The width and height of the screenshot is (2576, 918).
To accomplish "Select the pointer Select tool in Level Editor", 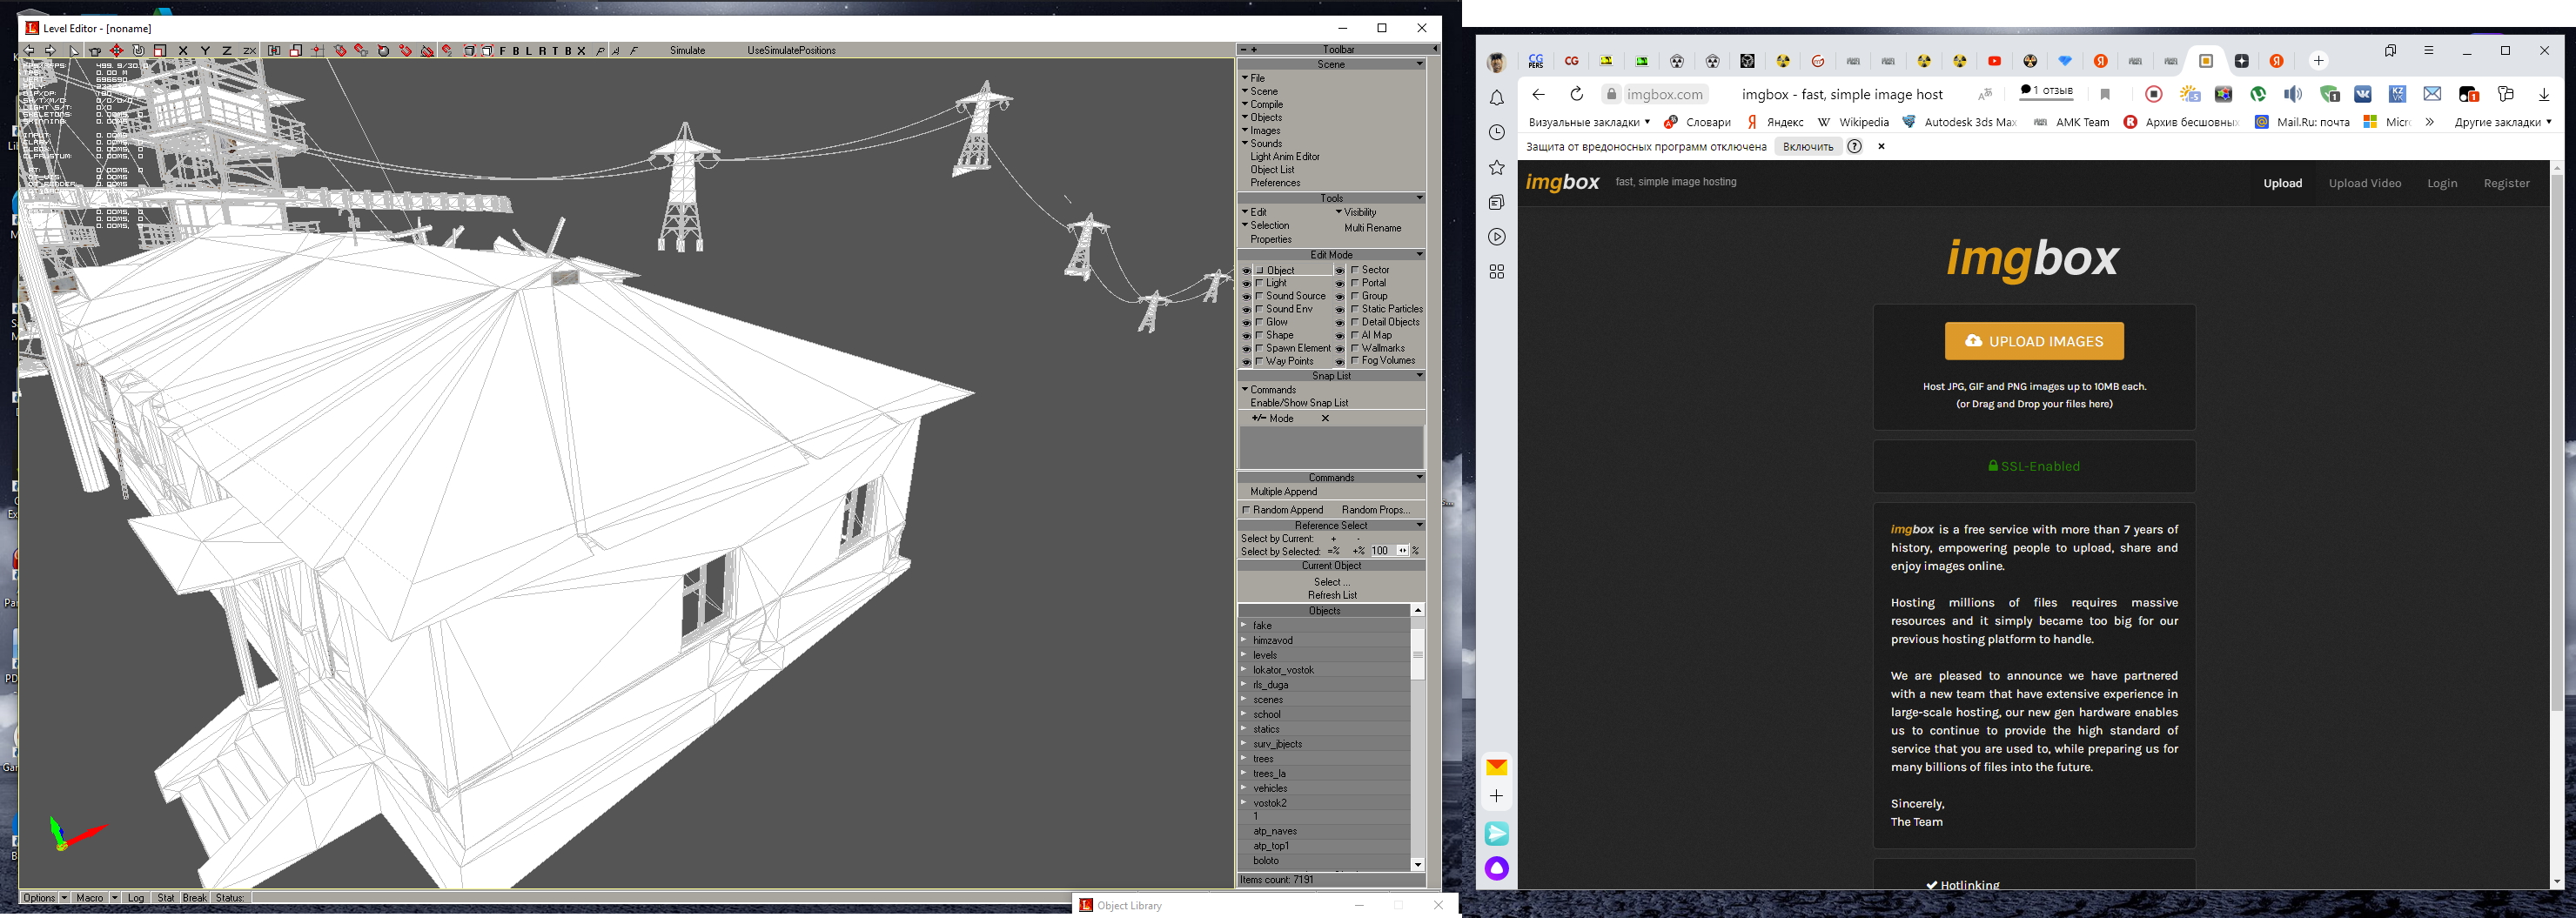I will [x=74, y=50].
